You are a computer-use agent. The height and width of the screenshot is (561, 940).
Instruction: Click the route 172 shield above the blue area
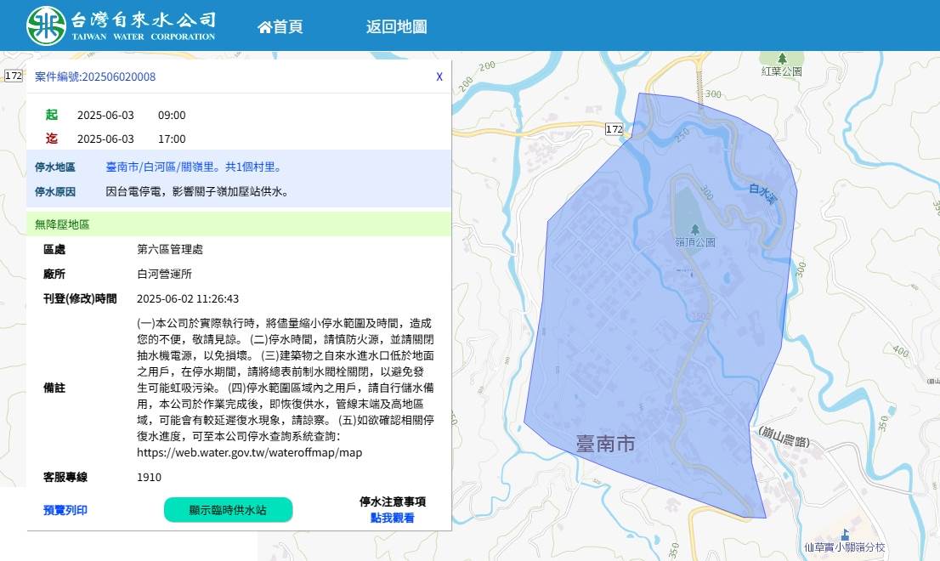(x=614, y=129)
